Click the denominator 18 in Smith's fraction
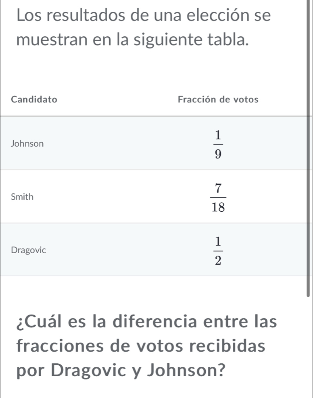This screenshot has height=398, width=313. tap(218, 207)
